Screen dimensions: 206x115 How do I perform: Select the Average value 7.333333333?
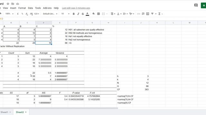coord(44,60)
